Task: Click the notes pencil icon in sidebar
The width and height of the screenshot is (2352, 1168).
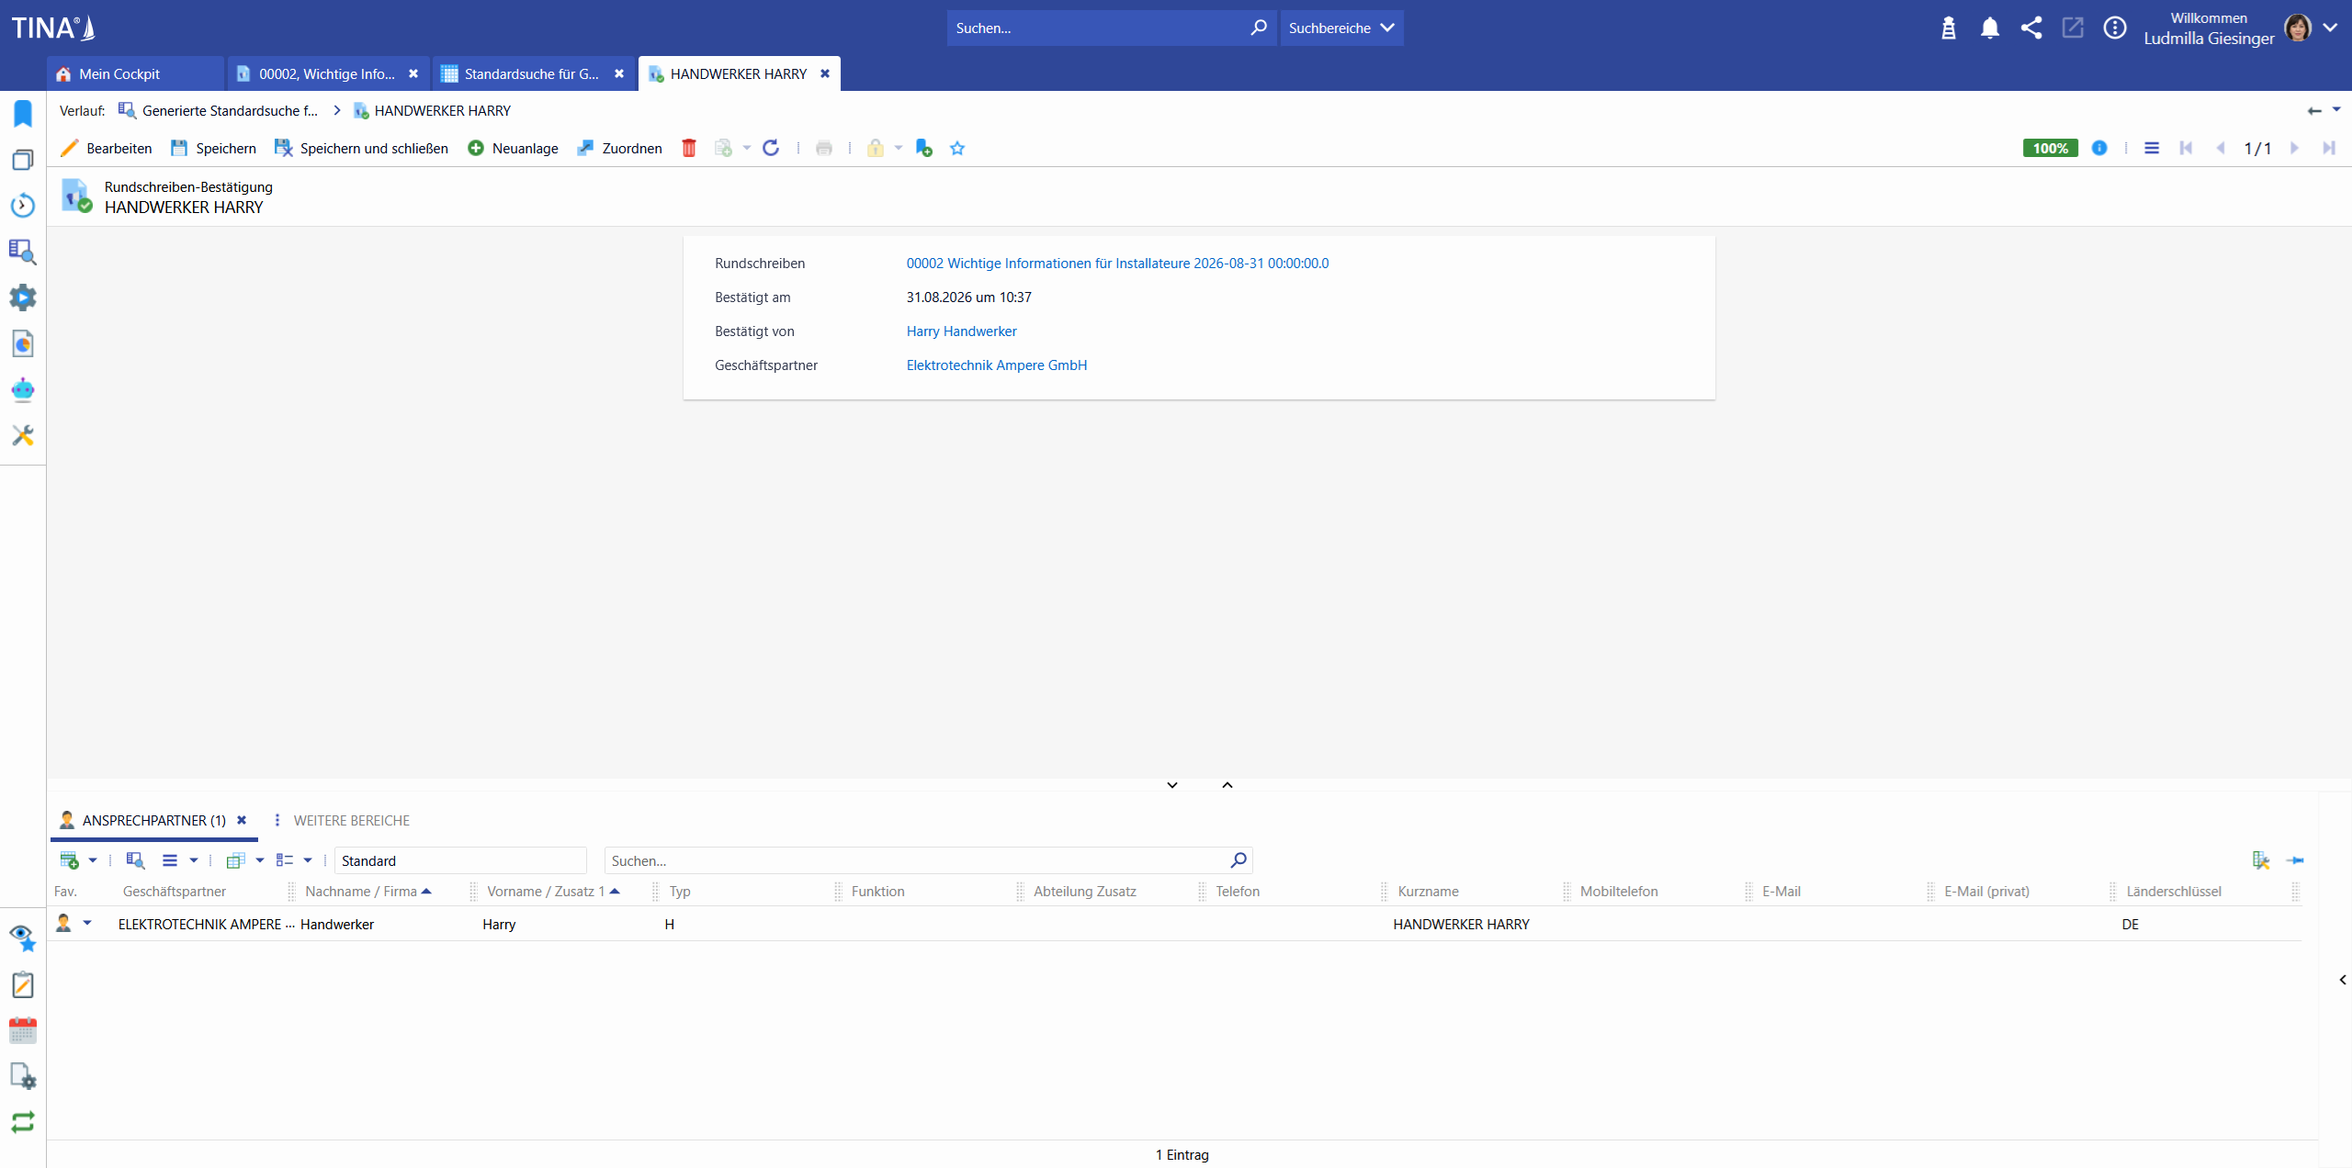Action: click(x=23, y=984)
